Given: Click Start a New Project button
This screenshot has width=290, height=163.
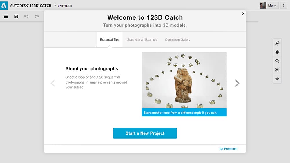Looking at the screenshot, I should 145,133.
